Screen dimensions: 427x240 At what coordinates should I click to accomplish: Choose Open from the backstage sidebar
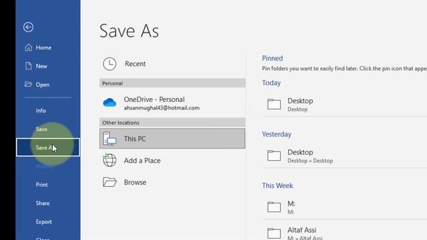tap(48, 85)
